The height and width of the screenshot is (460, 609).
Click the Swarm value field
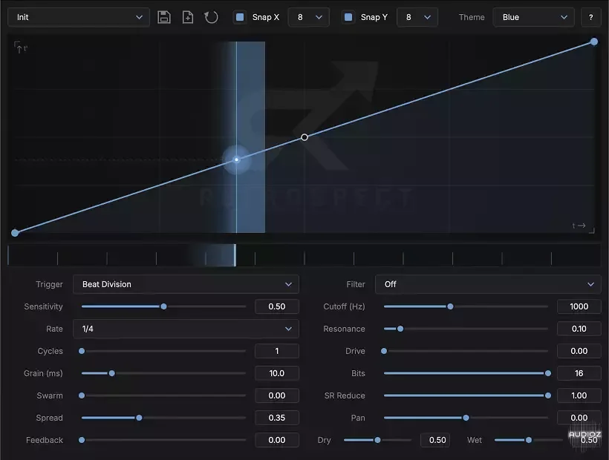click(277, 395)
